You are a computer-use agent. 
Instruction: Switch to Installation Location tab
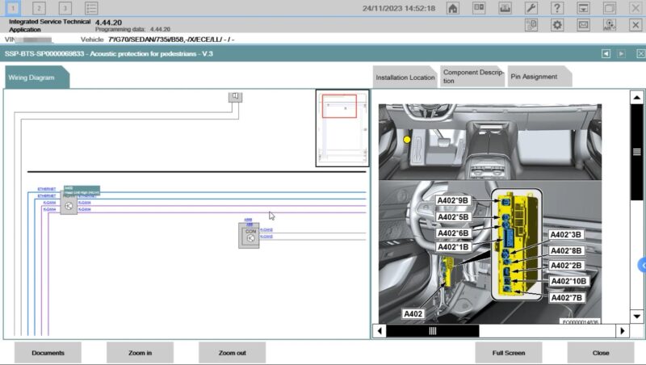click(x=405, y=77)
